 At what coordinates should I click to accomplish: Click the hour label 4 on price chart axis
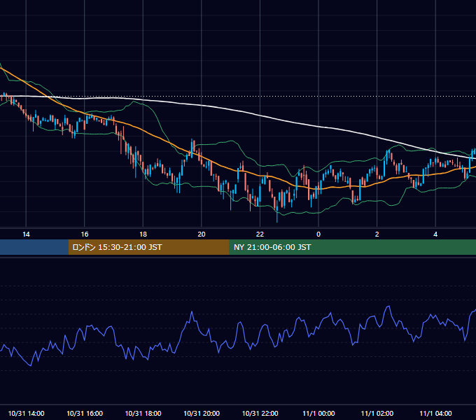click(435, 234)
